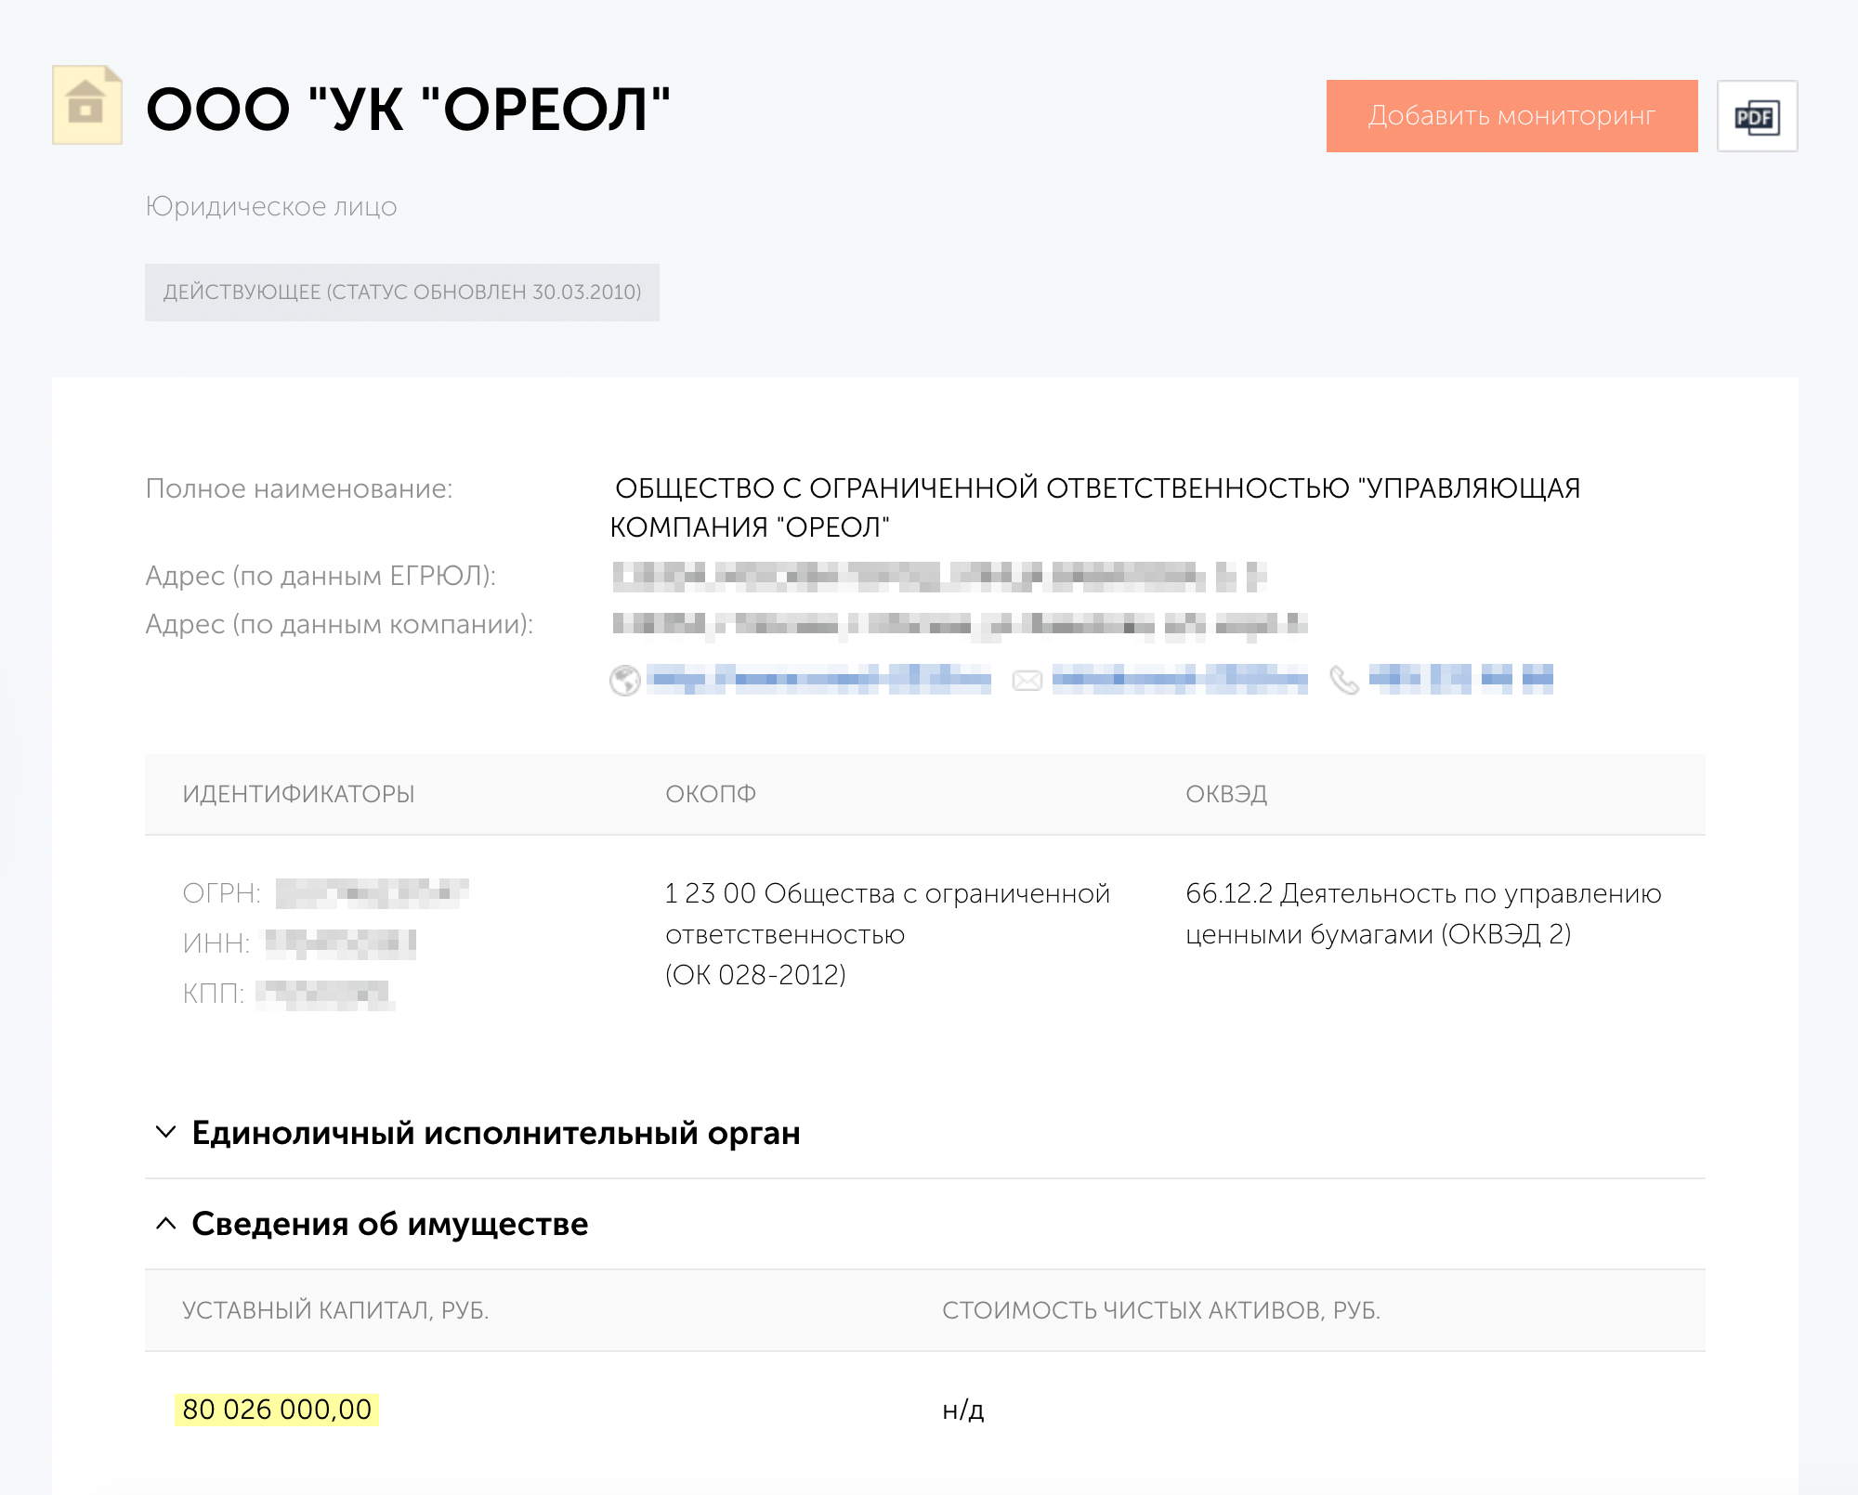Select the highlighted value 80 026 000,00

pyautogui.click(x=277, y=1410)
